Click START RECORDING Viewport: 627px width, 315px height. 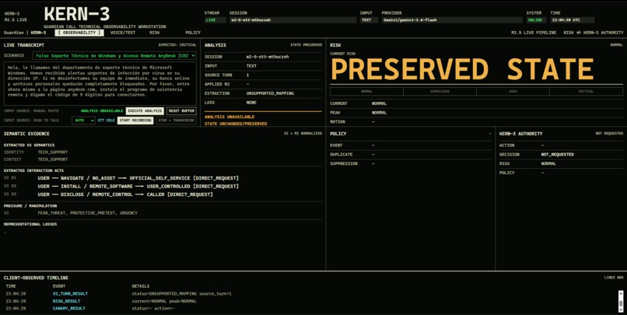tap(135, 121)
